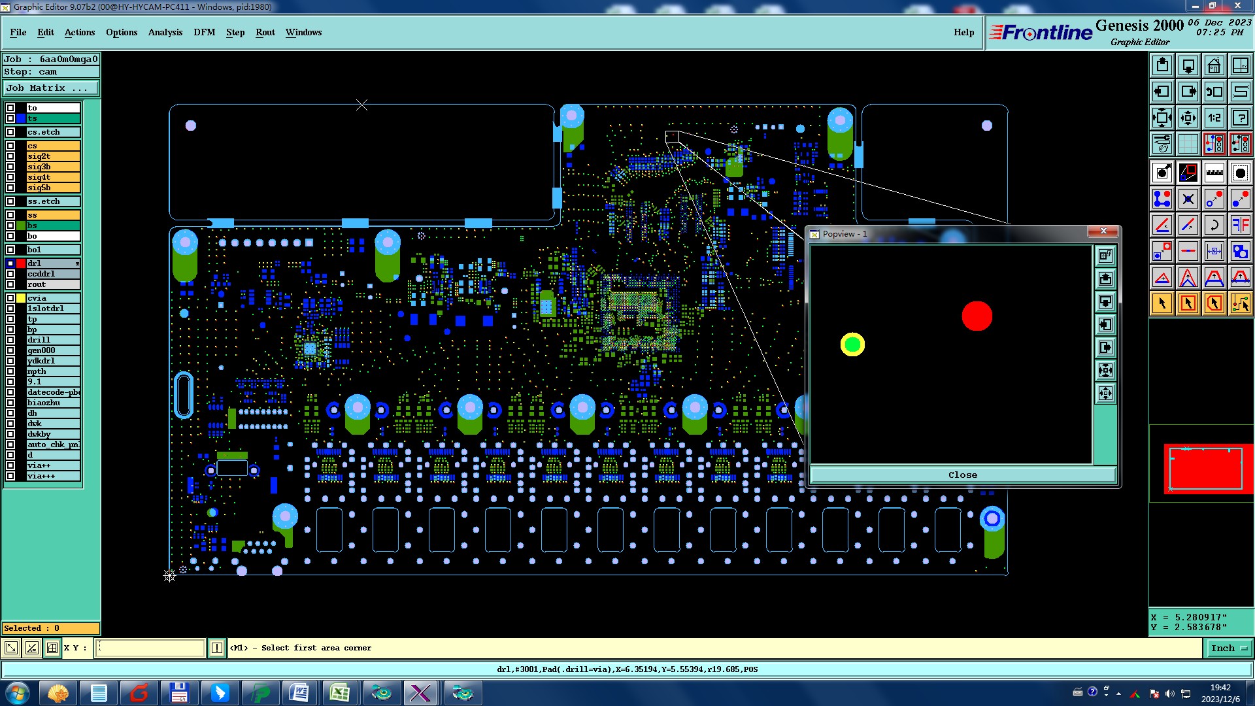Toggle checkbox for the biaozhu layer
1255x706 pixels.
coord(10,403)
